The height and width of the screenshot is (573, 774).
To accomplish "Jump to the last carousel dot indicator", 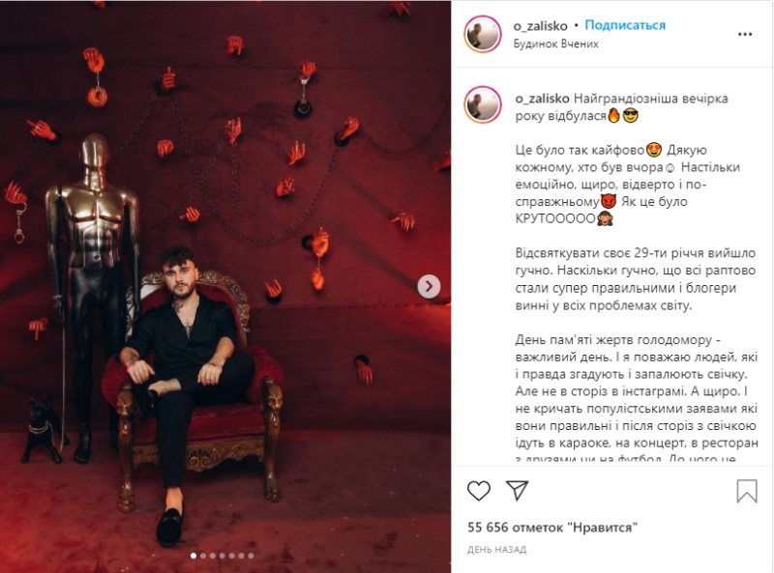I will tap(251, 556).
